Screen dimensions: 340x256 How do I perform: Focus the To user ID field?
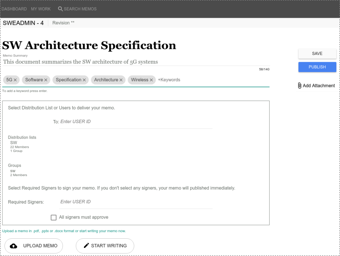coord(136,122)
